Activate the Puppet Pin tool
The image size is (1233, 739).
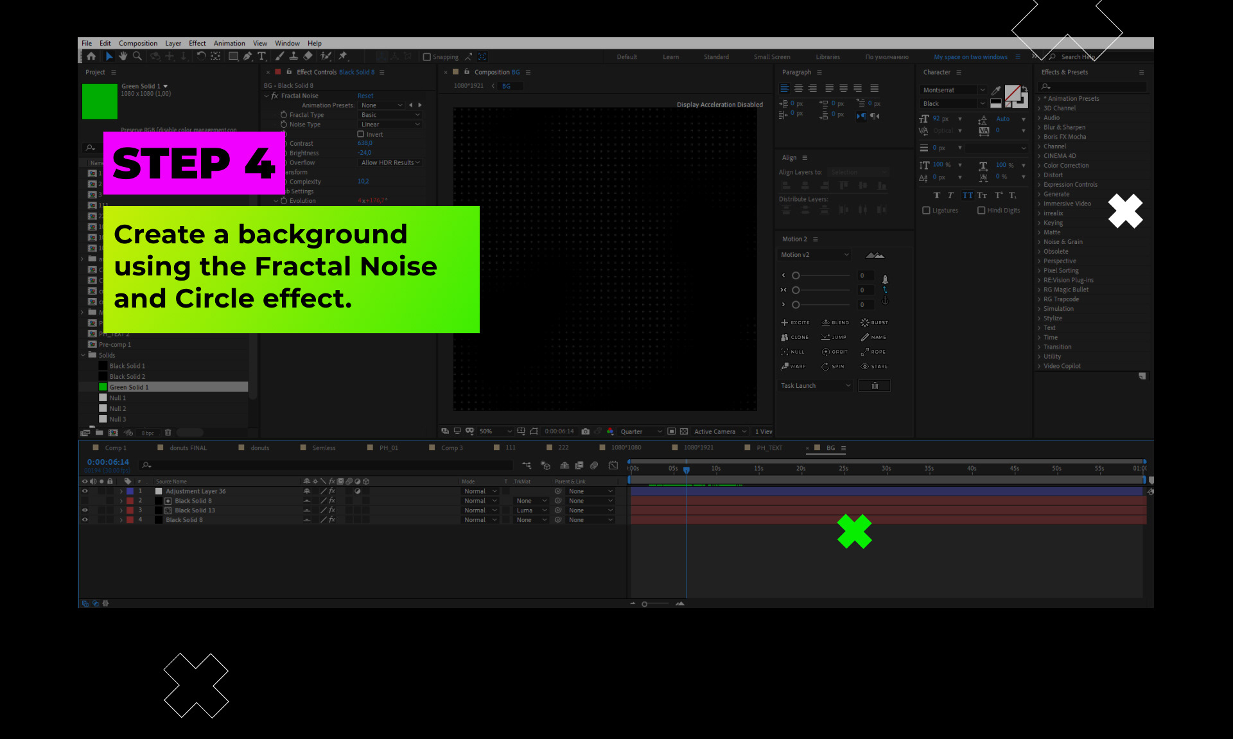(343, 57)
